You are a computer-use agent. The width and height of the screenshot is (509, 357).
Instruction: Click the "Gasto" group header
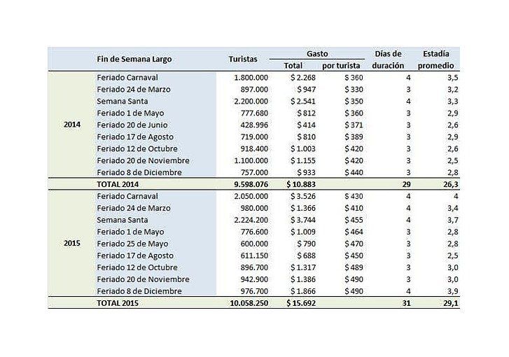point(317,53)
